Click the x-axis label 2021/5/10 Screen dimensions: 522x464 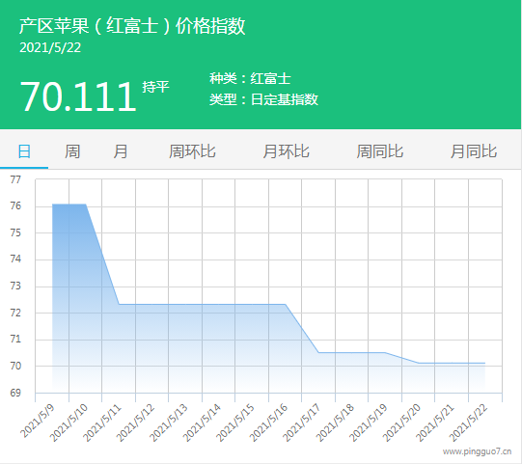(69, 423)
